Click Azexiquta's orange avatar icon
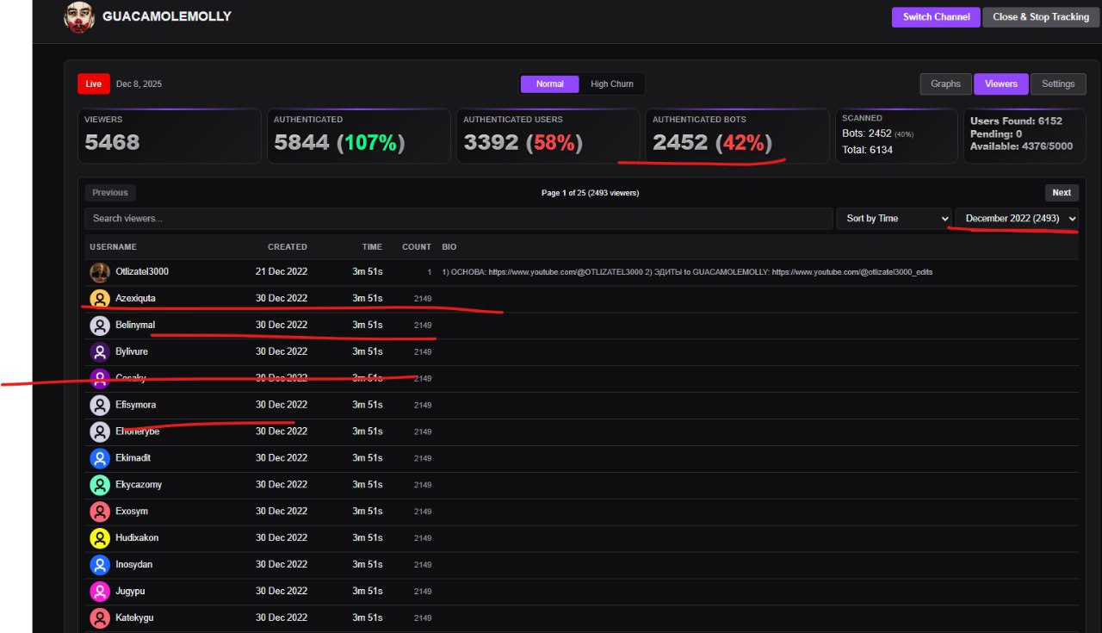 pyautogui.click(x=100, y=299)
